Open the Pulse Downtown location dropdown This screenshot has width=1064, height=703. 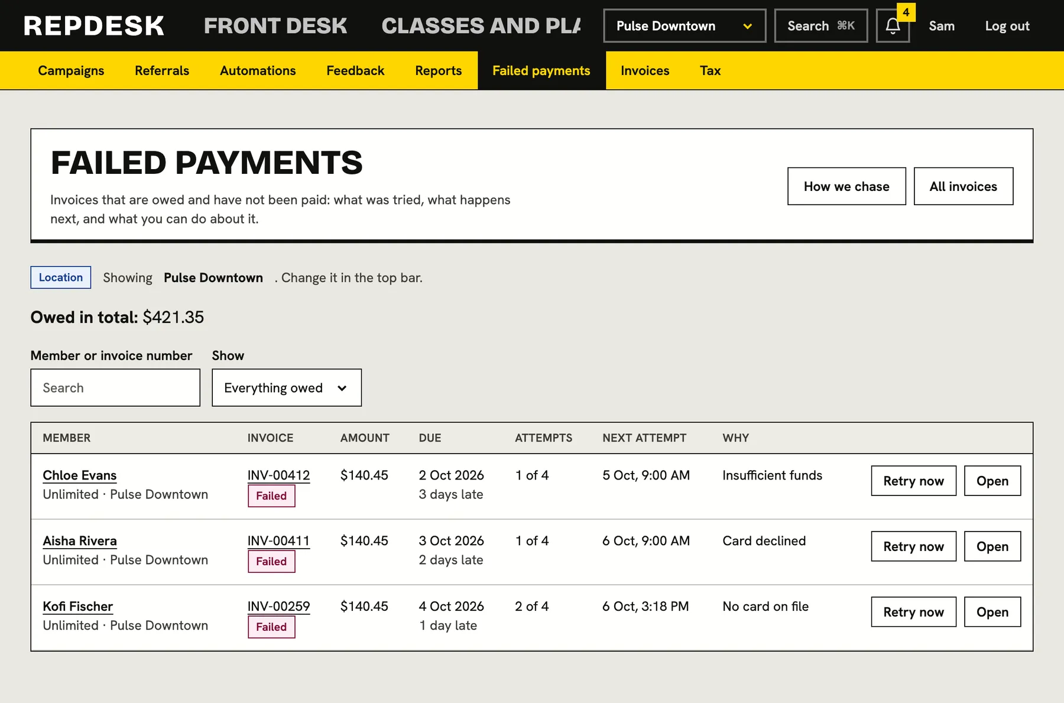pyautogui.click(x=685, y=26)
